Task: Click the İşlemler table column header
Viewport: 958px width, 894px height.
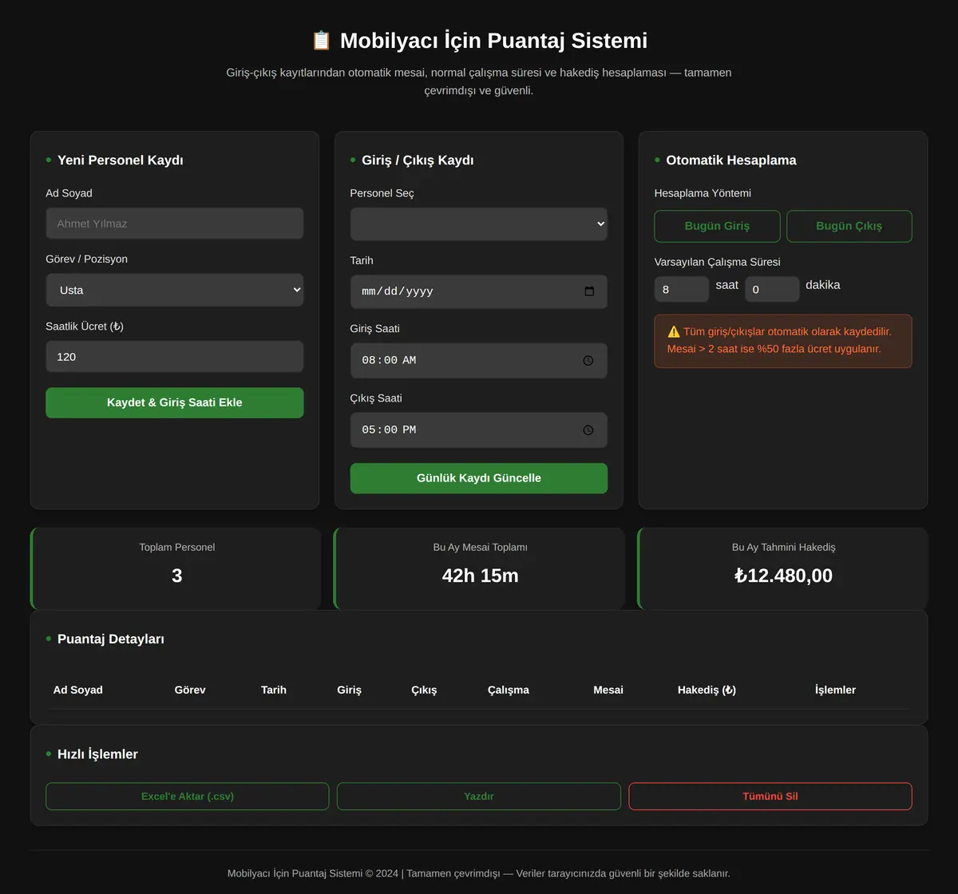Action: tap(835, 690)
